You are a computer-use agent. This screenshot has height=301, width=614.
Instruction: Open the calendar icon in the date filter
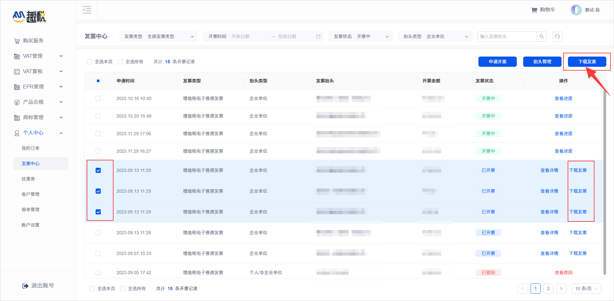tap(318, 36)
